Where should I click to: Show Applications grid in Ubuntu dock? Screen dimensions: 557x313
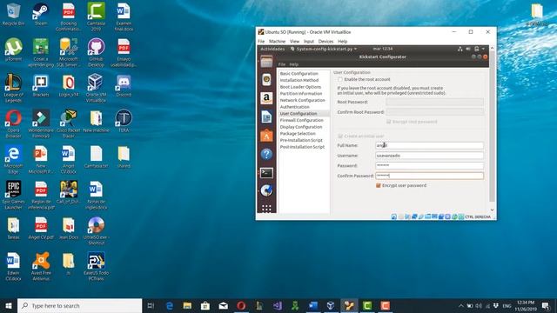pos(266,209)
